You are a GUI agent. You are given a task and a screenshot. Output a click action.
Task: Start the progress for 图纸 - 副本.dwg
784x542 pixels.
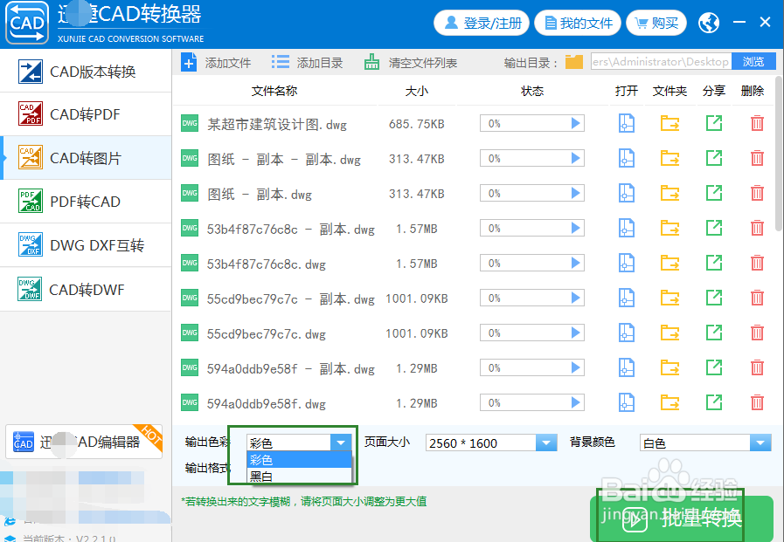pos(577,193)
